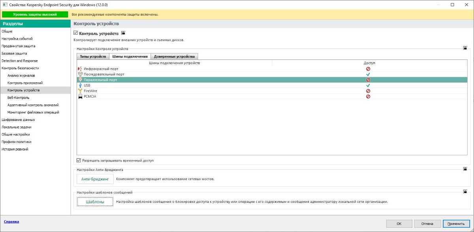Click the Уровень защиты высокий indicator
Screen dimensions: 474x232
pyautogui.click(x=35, y=14)
